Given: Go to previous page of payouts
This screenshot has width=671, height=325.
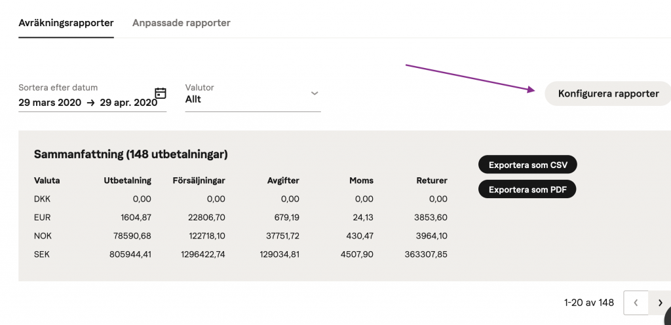Looking at the screenshot, I should coord(636,303).
